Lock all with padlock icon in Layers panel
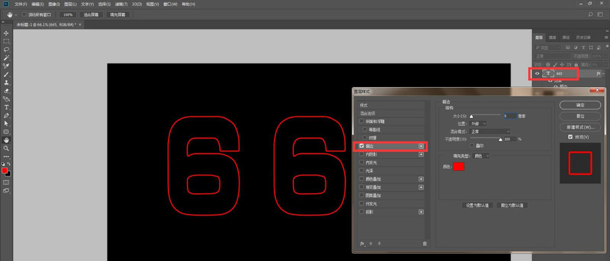610x261 pixels. (576, 64)
